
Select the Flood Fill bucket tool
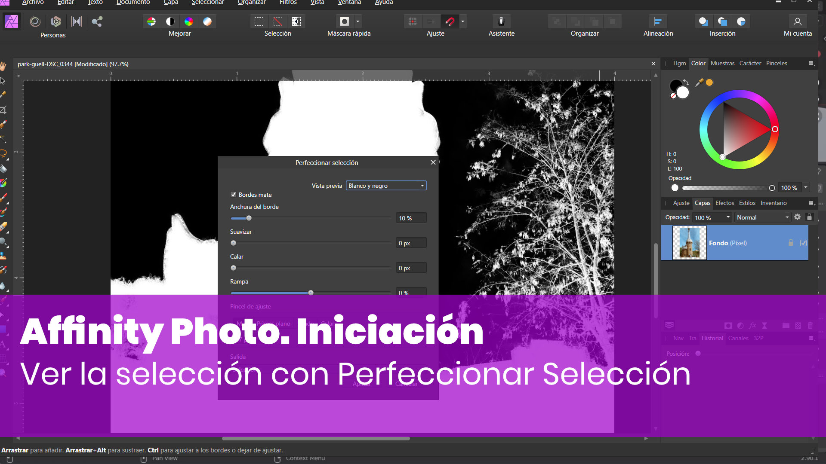(3, 168)
